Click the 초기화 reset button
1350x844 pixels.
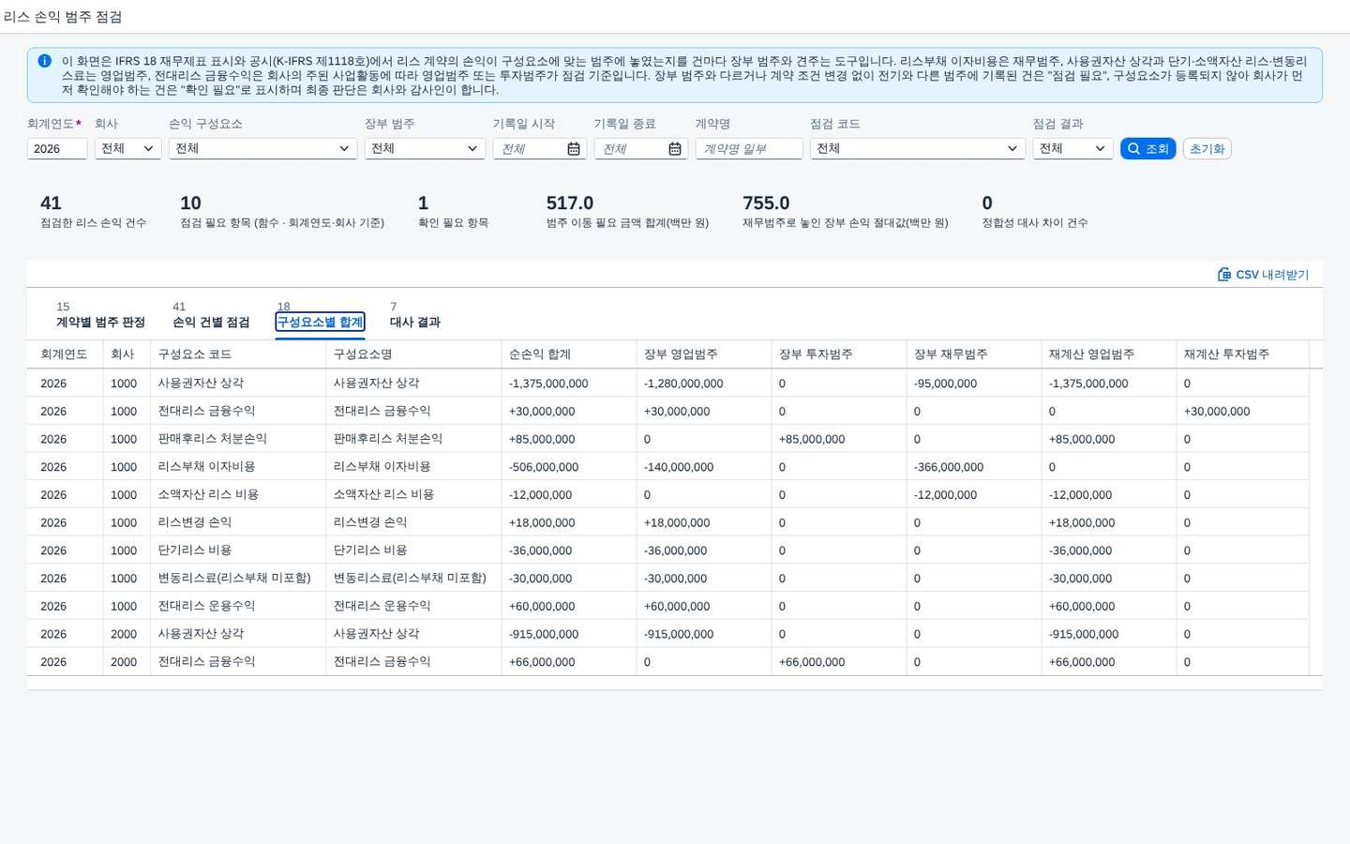[1207, 148]
